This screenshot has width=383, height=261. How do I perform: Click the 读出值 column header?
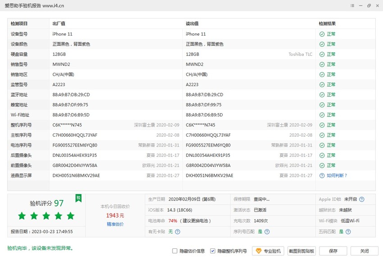[x=192, y=24]
